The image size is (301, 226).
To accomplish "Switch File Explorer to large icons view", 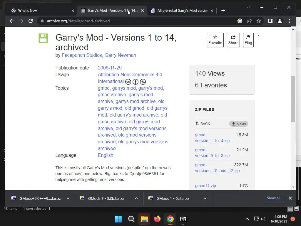I will (x=297, y=208).
